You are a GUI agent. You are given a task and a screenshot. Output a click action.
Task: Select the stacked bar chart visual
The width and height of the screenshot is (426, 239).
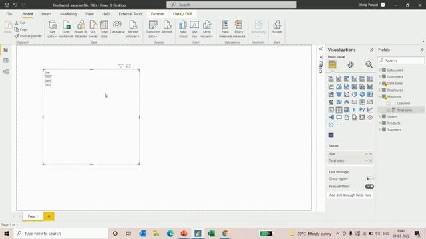[x=331, y=79]
